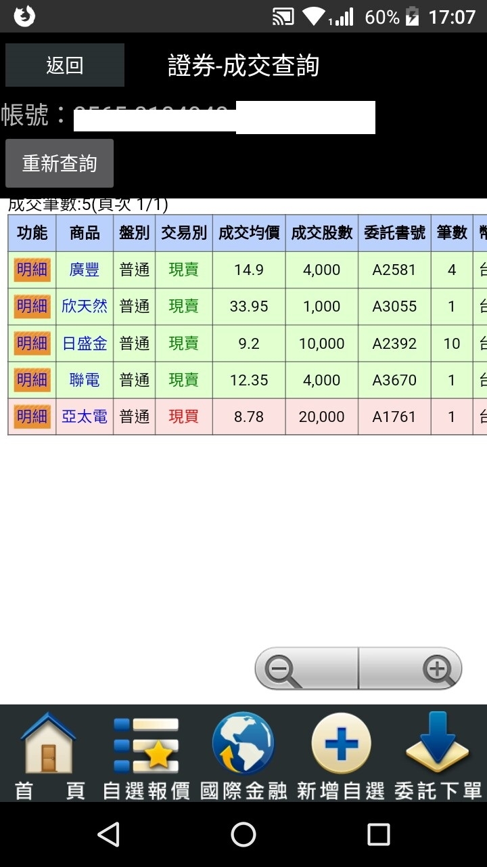Tap the Wi-Fi status icon
The height and width of the screenshot is (867, 487).
(x=313, y=16)
